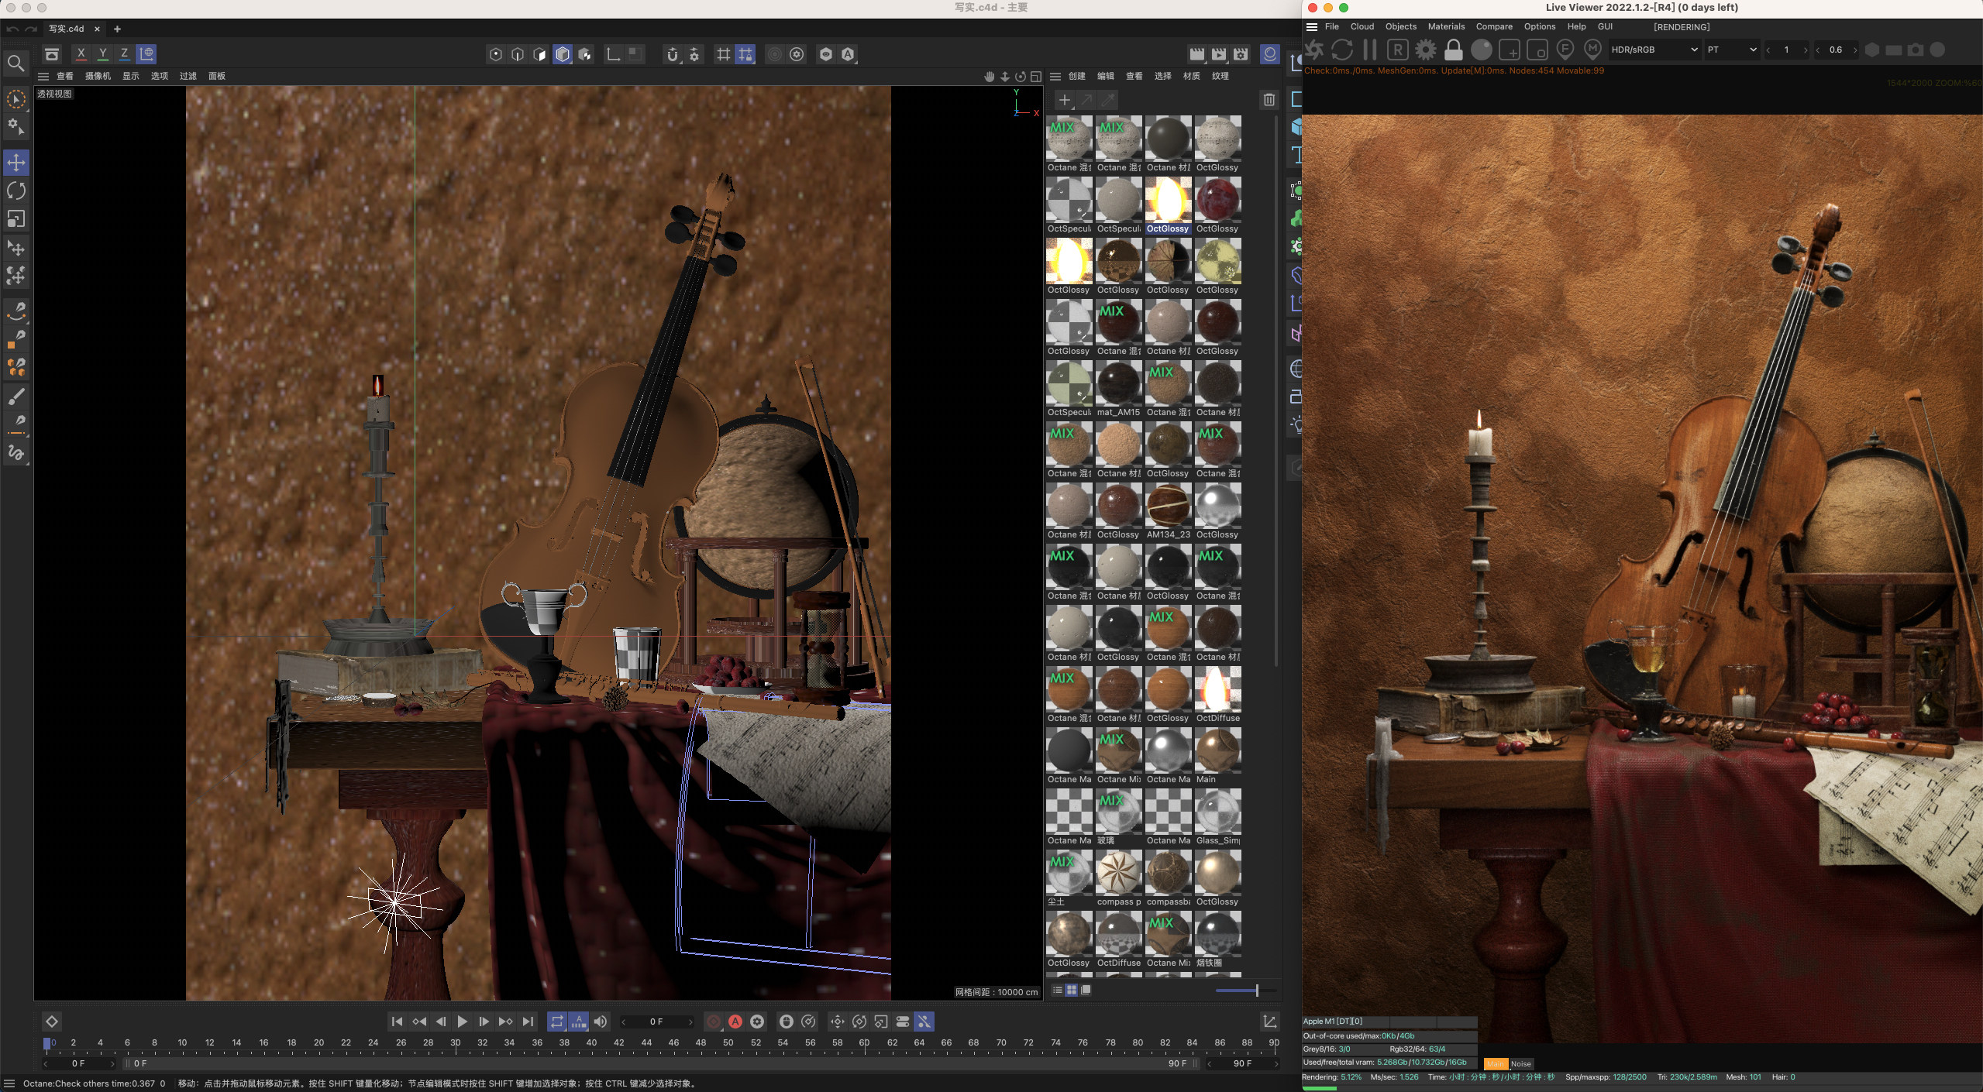Open the Materials menu in Live Viewer
Screen dimensions: 1983x1092
pyautogui.click(x=1446, y=27)
